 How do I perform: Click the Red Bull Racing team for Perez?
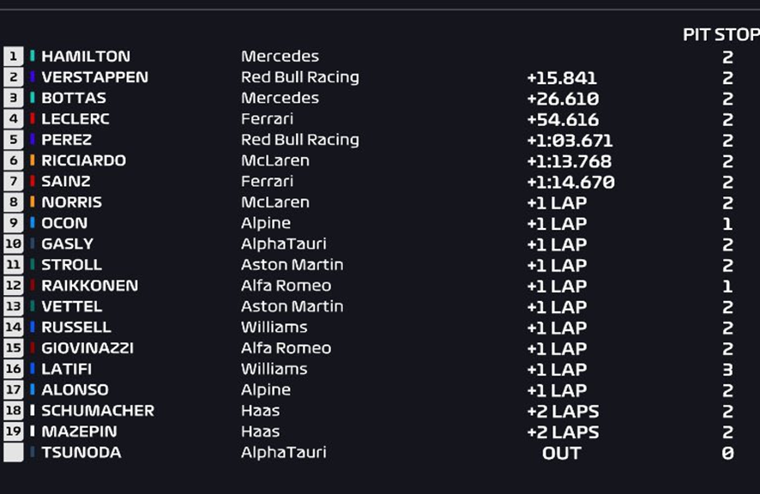coord(300,140)
